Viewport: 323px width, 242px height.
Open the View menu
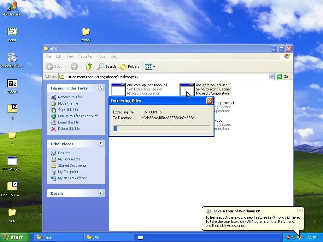click(x=70, y=56)
